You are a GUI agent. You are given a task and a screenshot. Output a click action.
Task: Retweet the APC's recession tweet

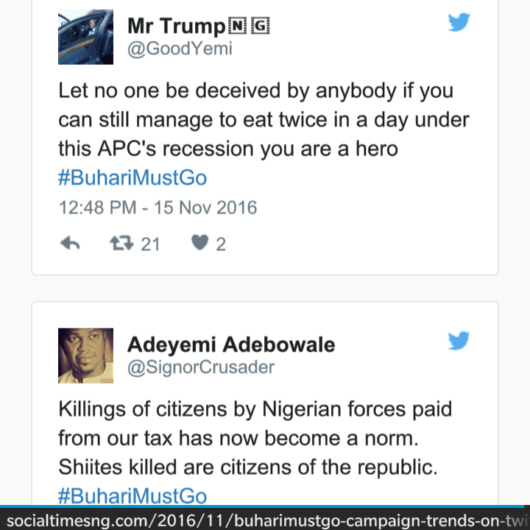(121, 244)
